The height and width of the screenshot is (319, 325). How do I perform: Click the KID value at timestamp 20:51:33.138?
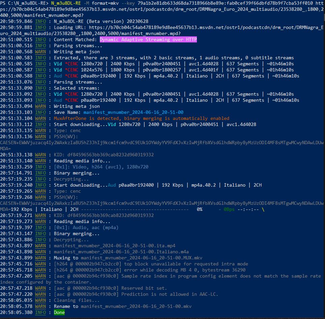111,155
